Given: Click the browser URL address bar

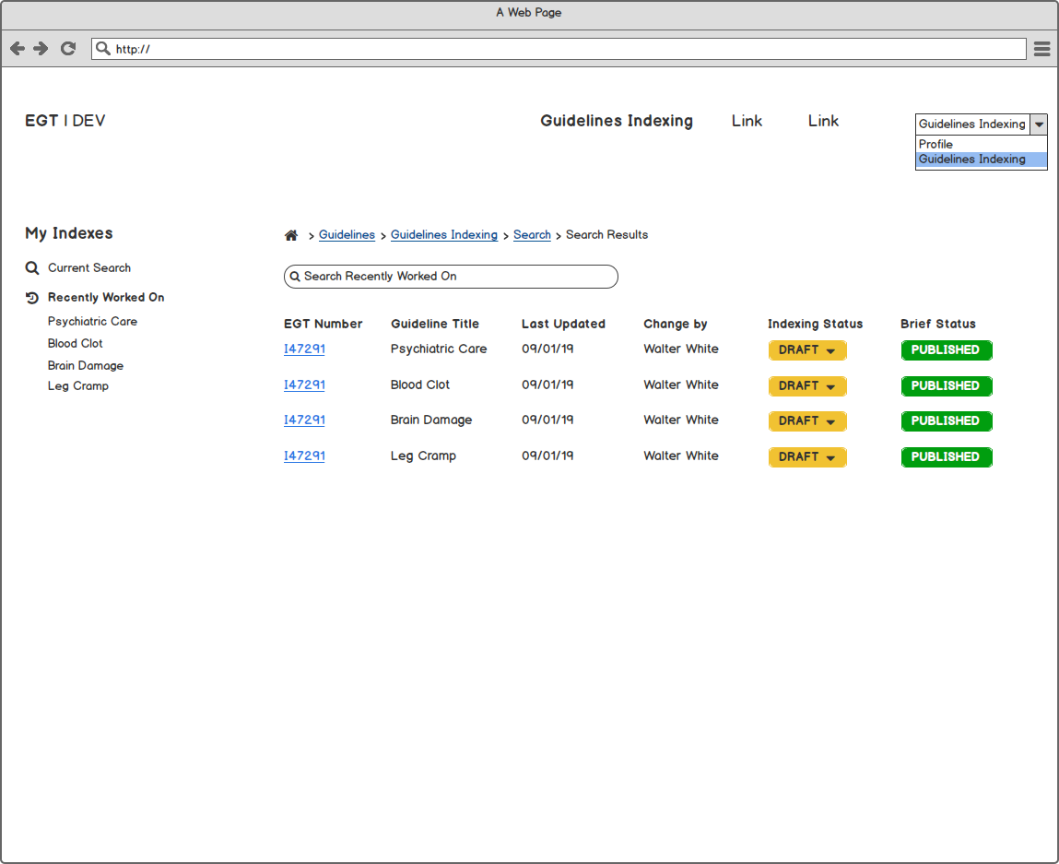Looking at the screenshot, I should (559, 49).
